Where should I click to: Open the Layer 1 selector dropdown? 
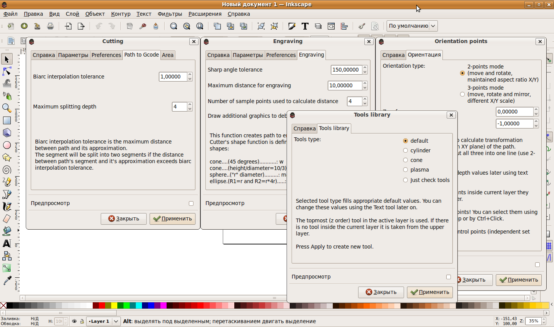coord(103,321)
